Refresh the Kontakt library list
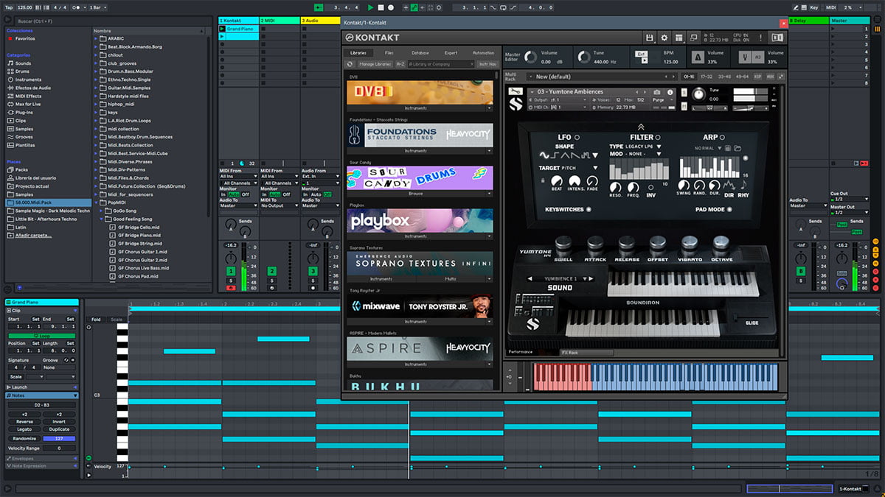885x497 pixels. [x=350, y=64]
